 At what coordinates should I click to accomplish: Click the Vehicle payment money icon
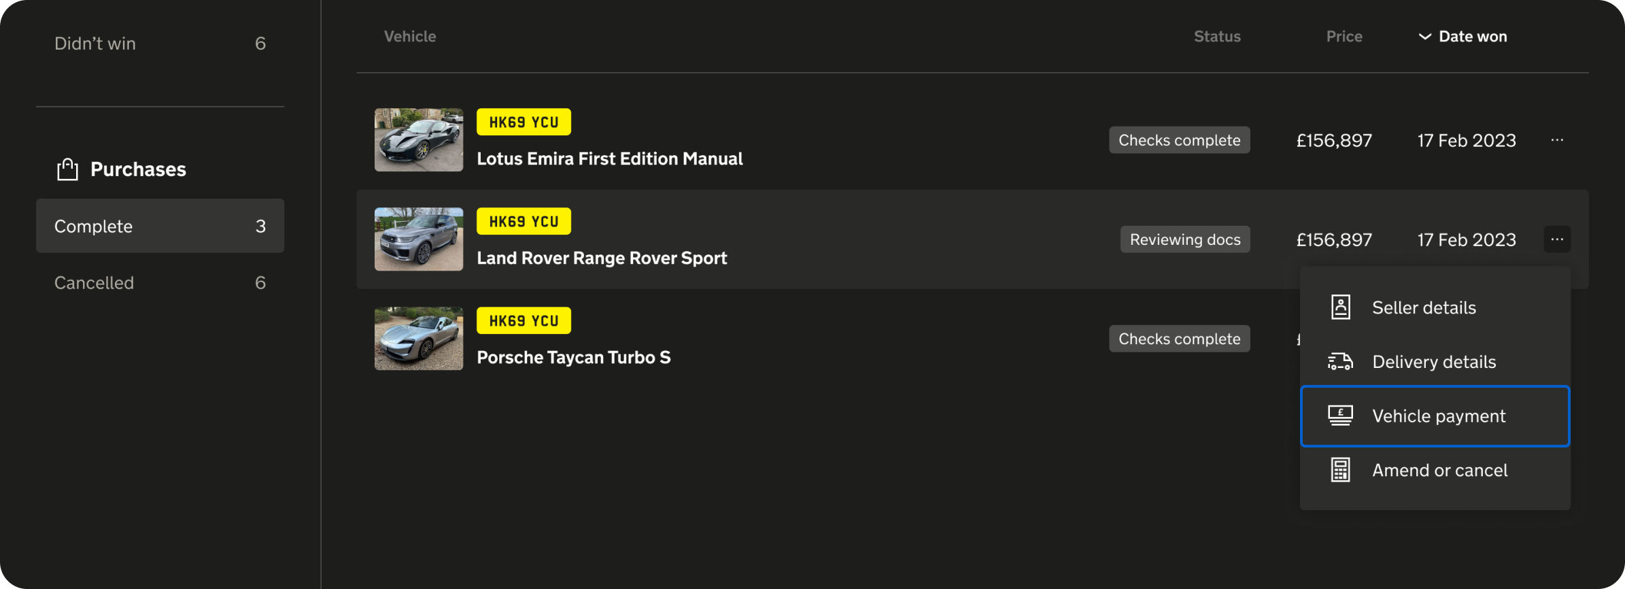(x=1340, y=416)
